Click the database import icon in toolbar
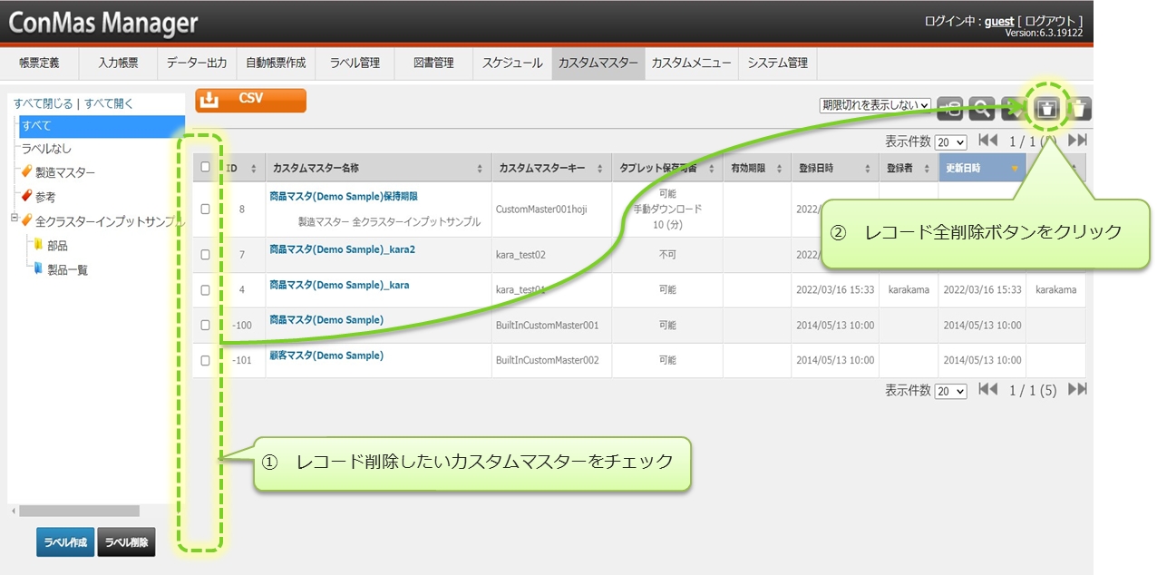 click(x=950, y=109)
